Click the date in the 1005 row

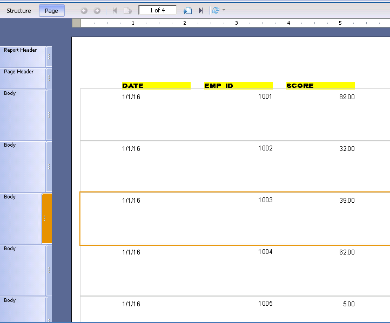tap(131, 304)
